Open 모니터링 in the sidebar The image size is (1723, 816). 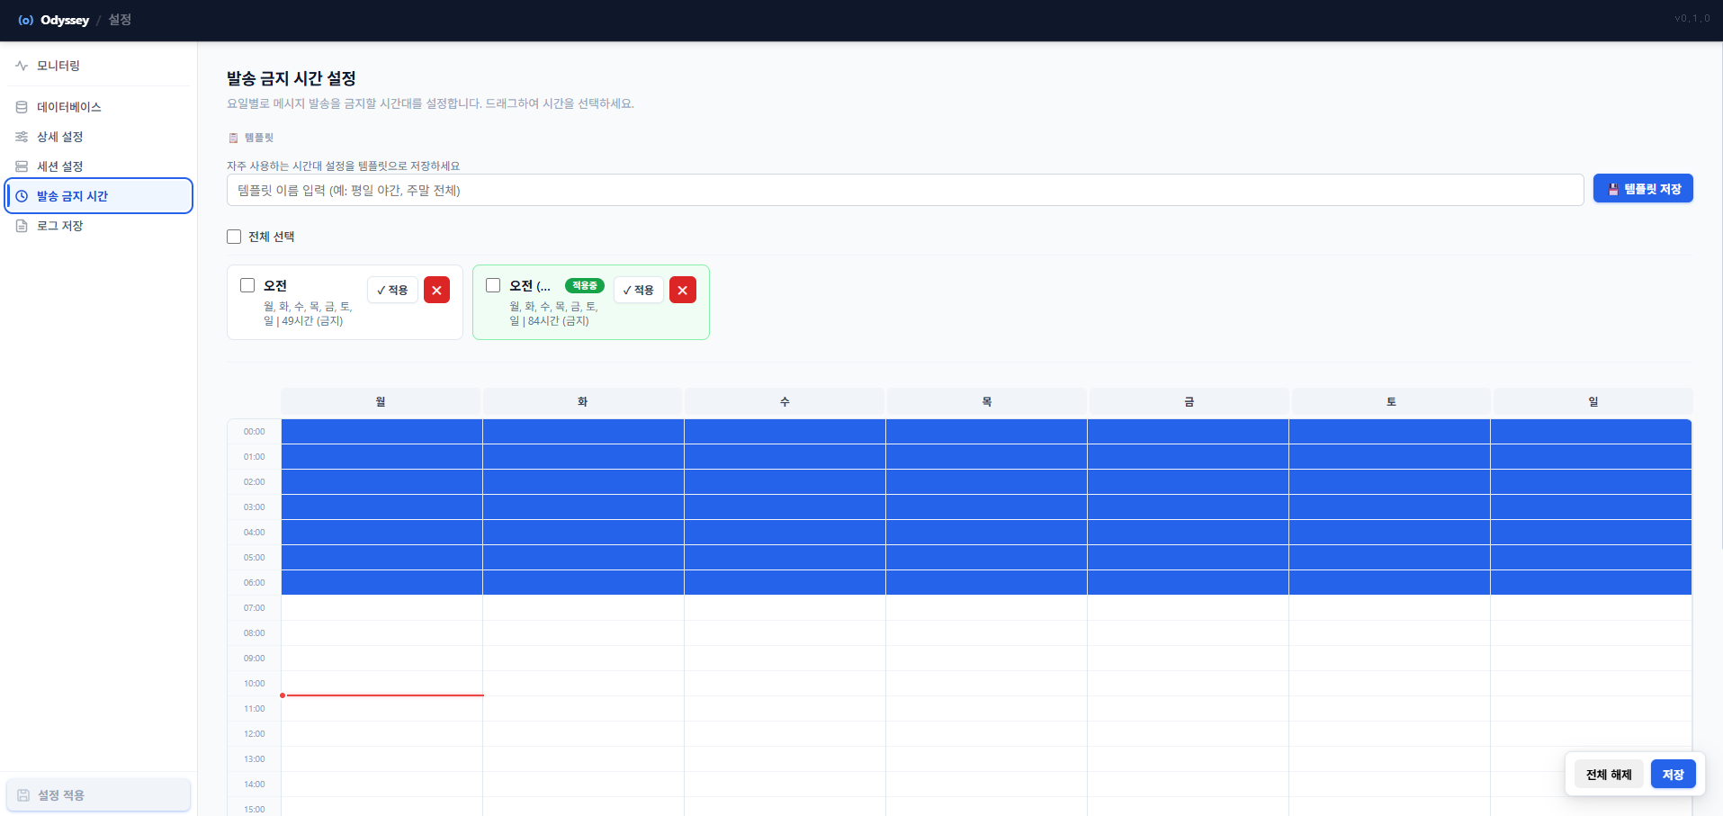tap(99, 66)
